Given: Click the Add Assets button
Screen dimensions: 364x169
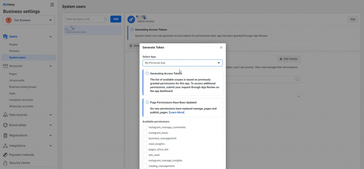Looking at the screenshot, I should 289,59.
